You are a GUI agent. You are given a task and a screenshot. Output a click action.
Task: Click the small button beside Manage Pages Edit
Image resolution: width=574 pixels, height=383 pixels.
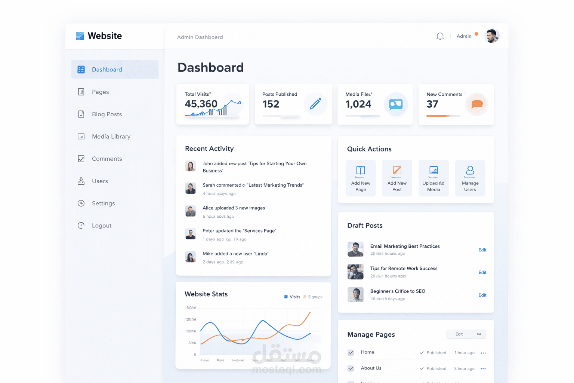(x=479, y=334)
